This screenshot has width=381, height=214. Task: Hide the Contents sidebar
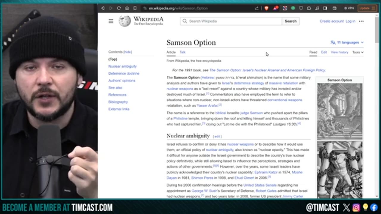coord(128,52)
